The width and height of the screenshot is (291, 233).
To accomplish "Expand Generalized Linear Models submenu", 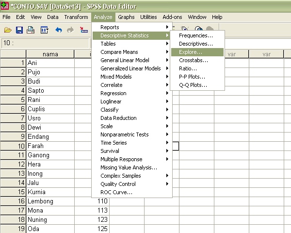I will click(x=132, y=68).
